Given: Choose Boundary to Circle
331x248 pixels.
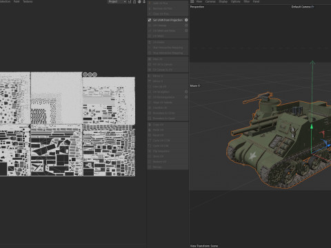Looking at the screenshot, I should (x=168, y=113).
